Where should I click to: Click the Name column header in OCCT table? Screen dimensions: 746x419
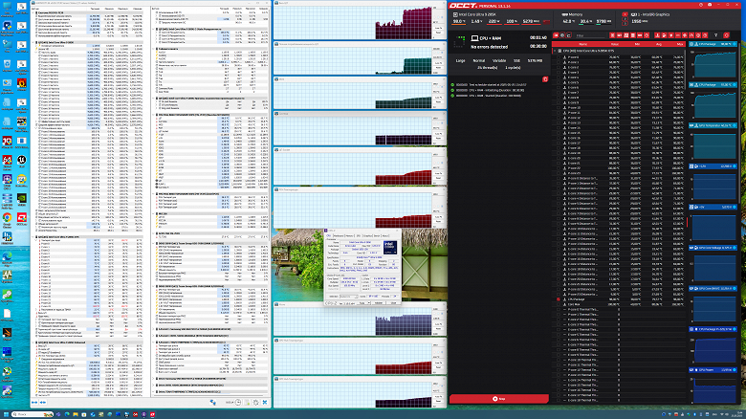[x=582, y=44]
